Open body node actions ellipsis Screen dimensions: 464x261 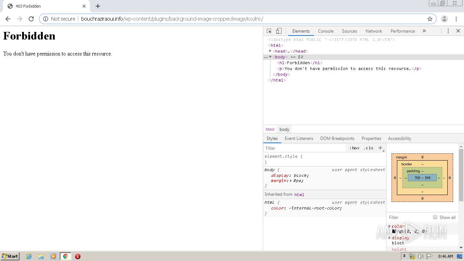click(266, 57)
